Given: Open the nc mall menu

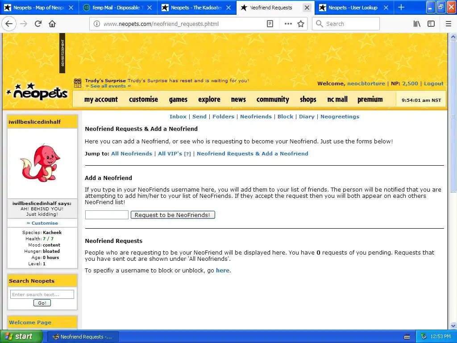Looking at the screenshot, I should coord(337,100).
